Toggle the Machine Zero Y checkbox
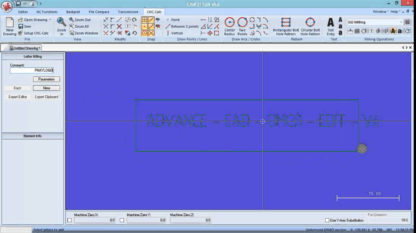The image size is (416, 233). pos(122,220)
